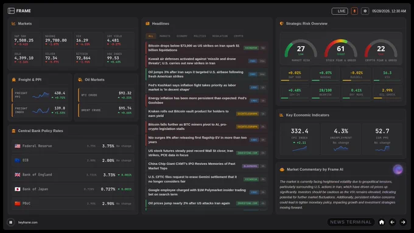Go to the home screen icon
Image resolution: width=414 pixels, height=233 pixels.
(382, 222)
